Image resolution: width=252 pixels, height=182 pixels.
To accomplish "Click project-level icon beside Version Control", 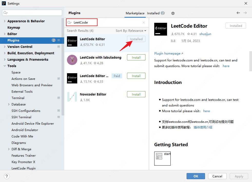I will (59, 47).
